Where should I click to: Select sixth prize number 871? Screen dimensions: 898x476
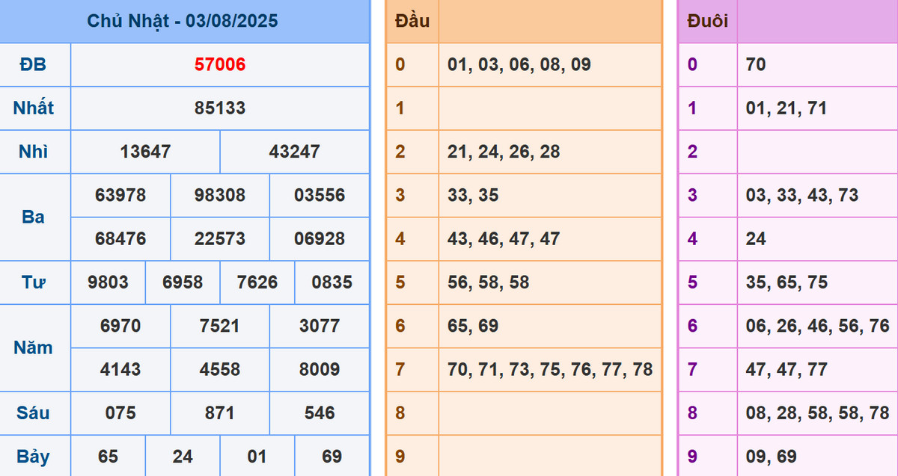(x=220, y=413)
